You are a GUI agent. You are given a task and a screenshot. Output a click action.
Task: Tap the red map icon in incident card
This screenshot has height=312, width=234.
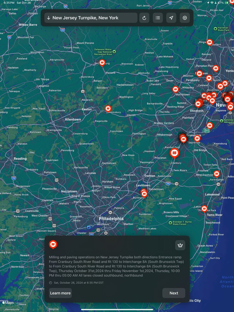pos(53,245)
